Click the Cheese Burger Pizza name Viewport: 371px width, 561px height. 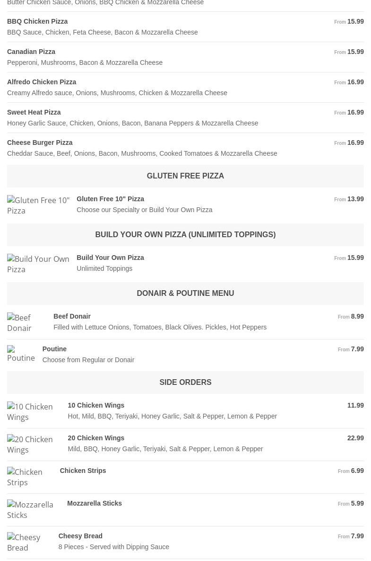(40, 142)
